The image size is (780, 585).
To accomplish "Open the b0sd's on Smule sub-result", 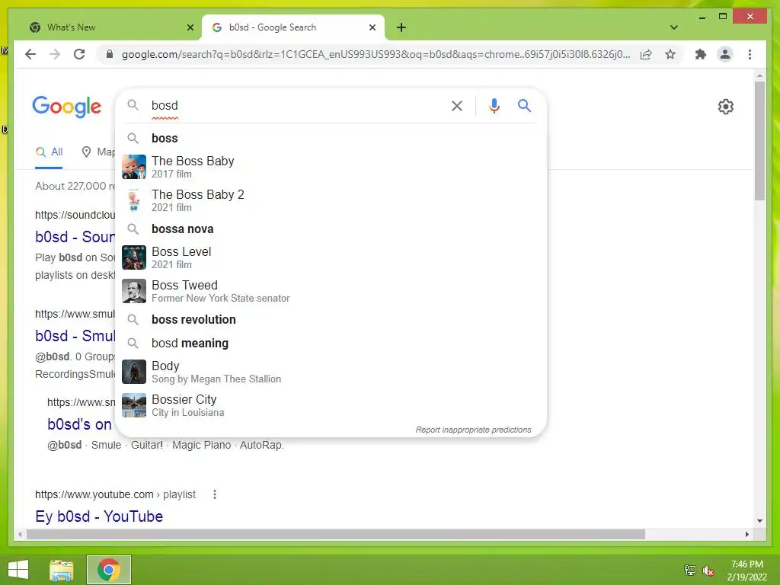I will coord(79,424).
